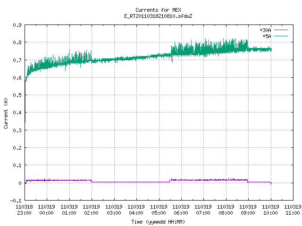
Task: Click the 110319 08:00 time tick label
Action: 226,210
